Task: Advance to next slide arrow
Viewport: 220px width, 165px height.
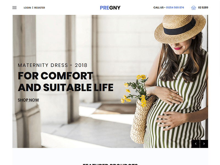Action: pos(204,144)
